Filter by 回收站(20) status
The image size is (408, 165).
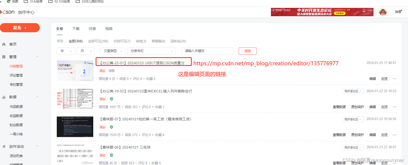coord(178,41)
